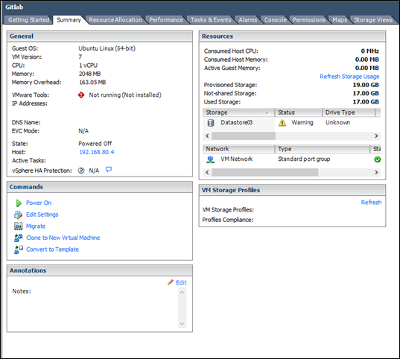Click the 0 MHz consumed CPU value
The image size is (400, 359).
point(369,51)
